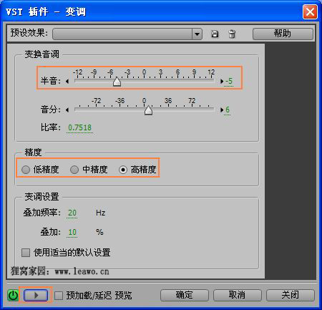Click 取消 cancel button
This screenshot has height=310, width=322.
point(238,295)
